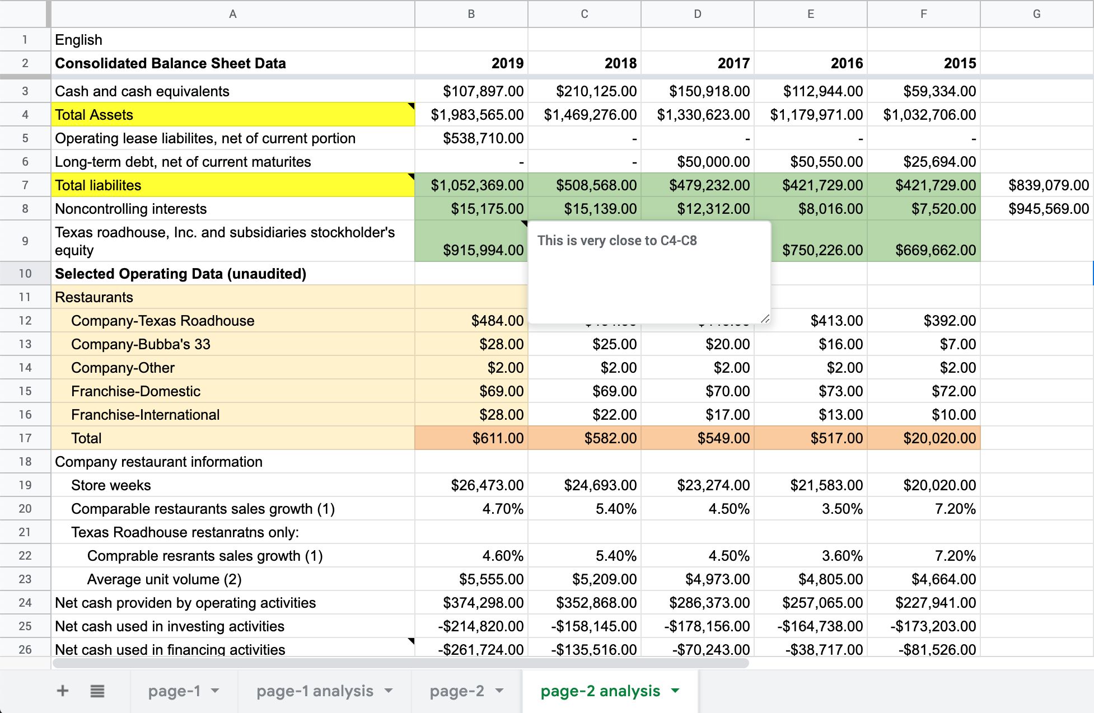Select column C header

tap(585, 14)
